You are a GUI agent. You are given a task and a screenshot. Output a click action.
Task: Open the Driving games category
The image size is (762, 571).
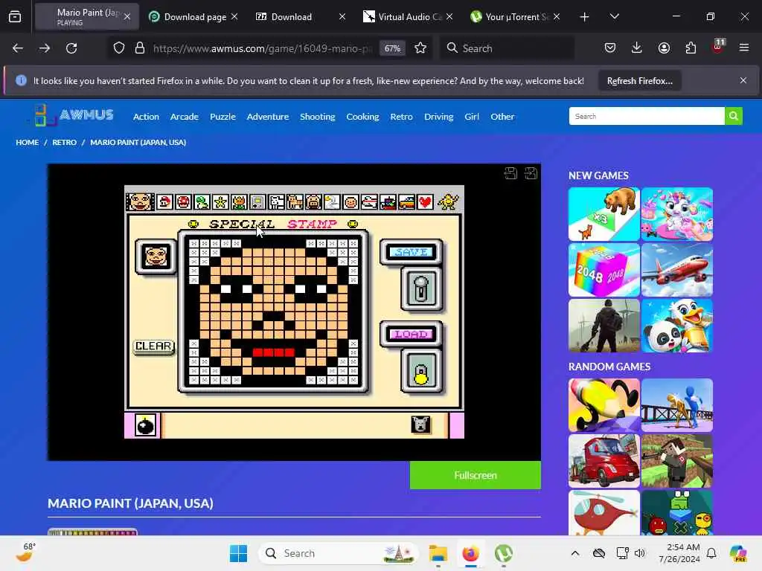click(438, 117)
